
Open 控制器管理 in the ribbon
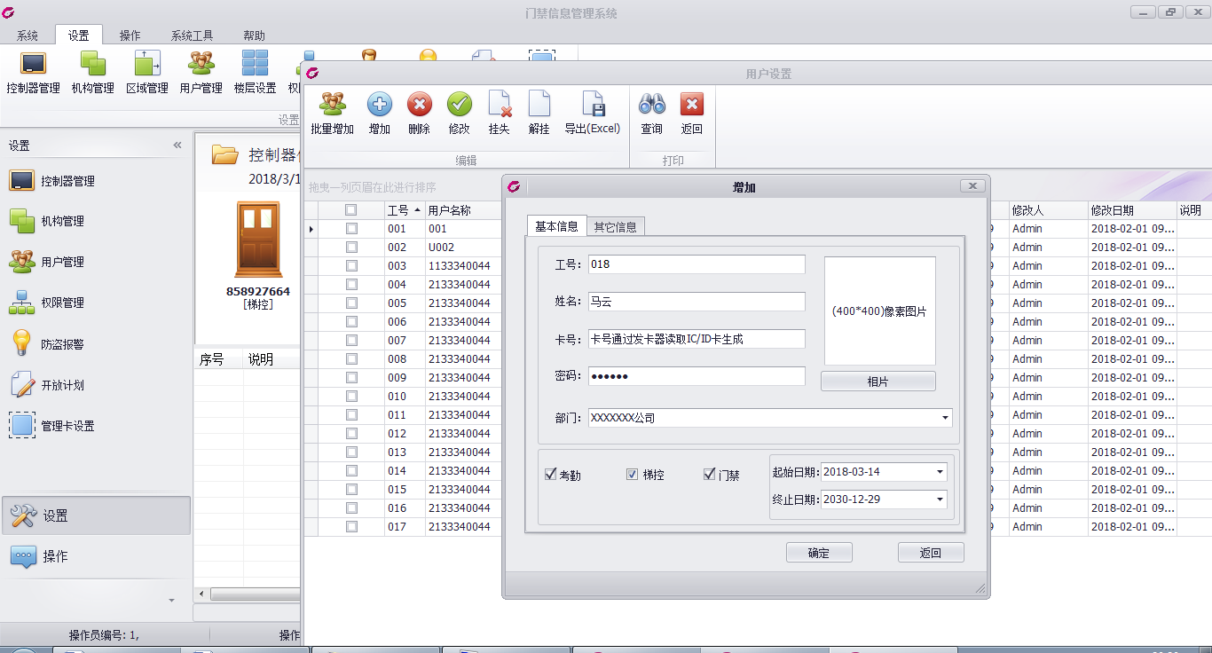click(33, 65)
